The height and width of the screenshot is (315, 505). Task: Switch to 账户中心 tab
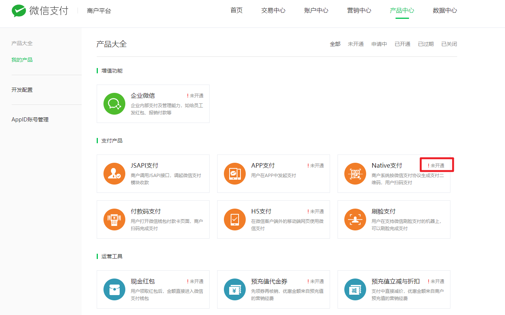click(316, 11)
